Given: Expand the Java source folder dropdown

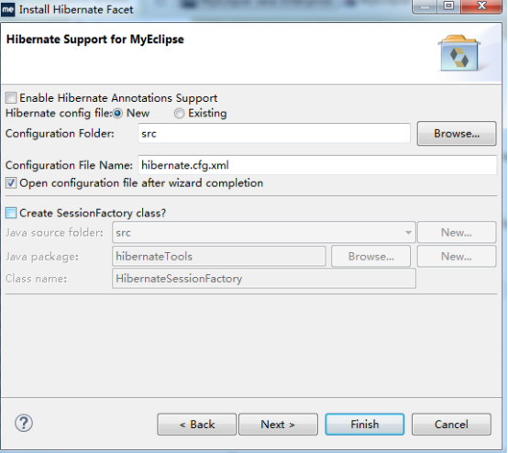Looking at the screenshot, I should coord(408,233).
